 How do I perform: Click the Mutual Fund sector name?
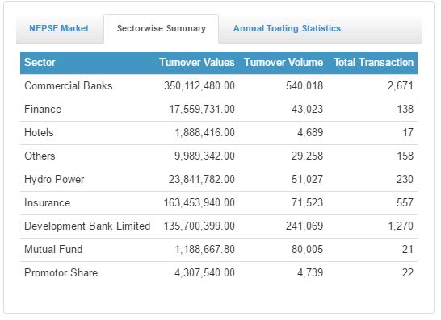53,249
